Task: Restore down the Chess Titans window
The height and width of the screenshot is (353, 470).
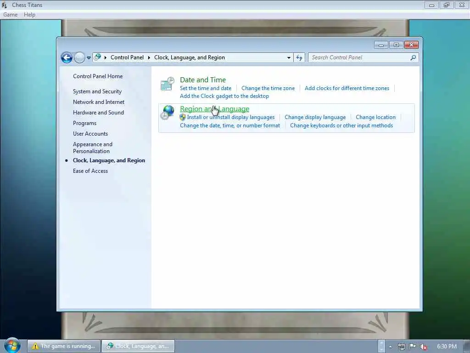Action: [x=447, y=5]
